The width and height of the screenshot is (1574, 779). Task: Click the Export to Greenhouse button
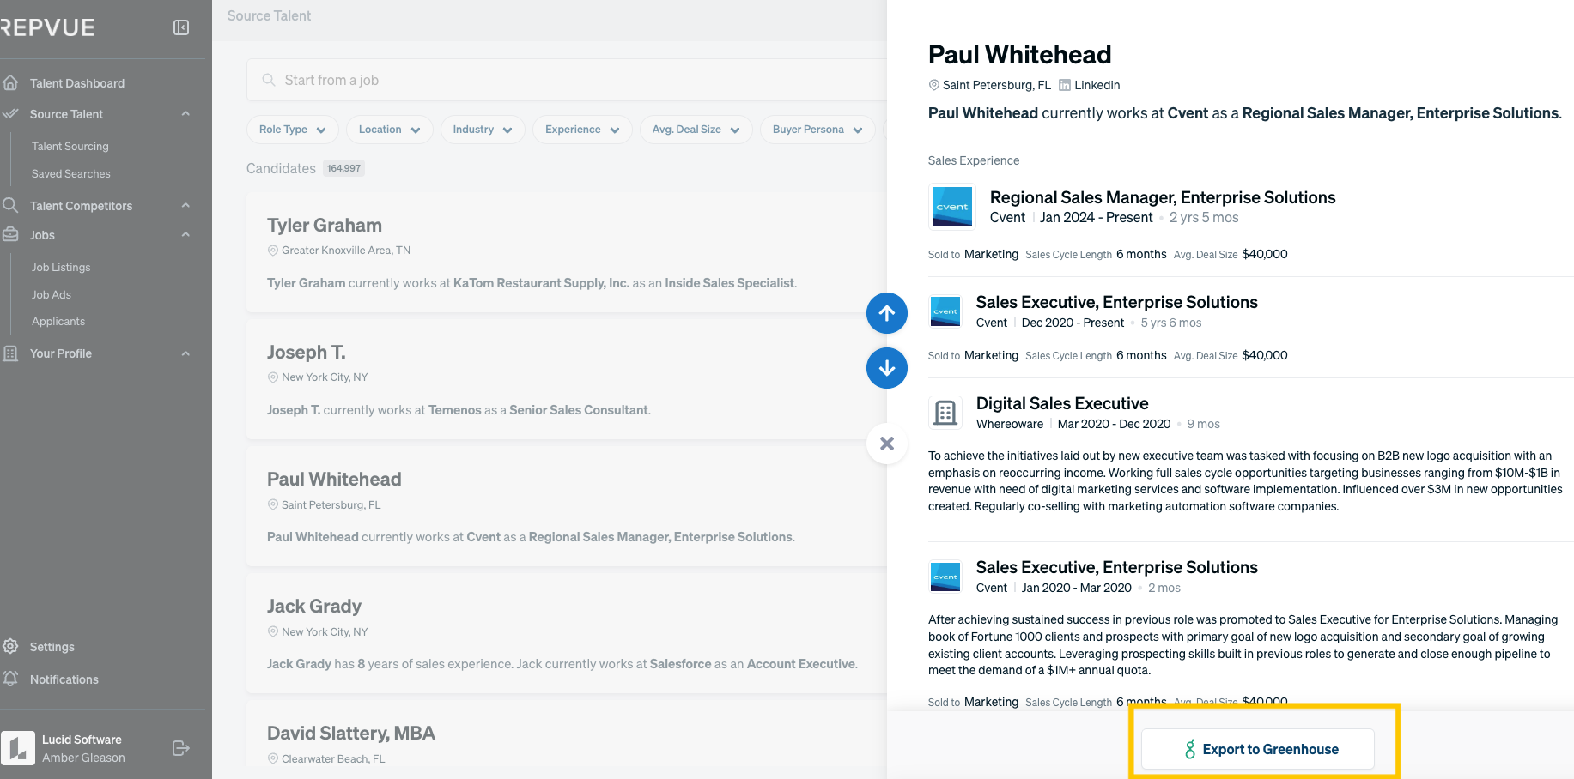1258,749
